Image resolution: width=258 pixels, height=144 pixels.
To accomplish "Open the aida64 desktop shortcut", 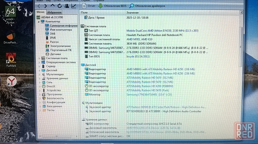I will coord(10,15).
